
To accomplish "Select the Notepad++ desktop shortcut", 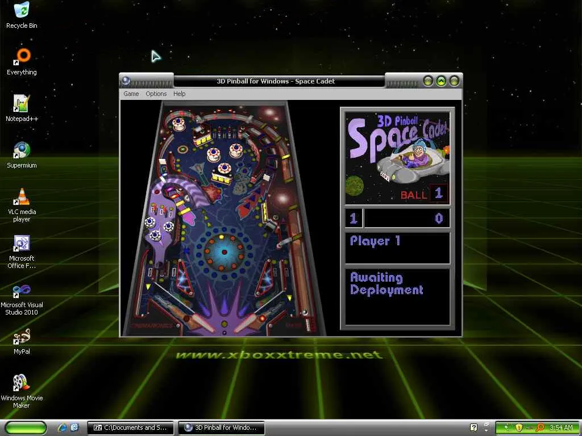I will [22, 108].
